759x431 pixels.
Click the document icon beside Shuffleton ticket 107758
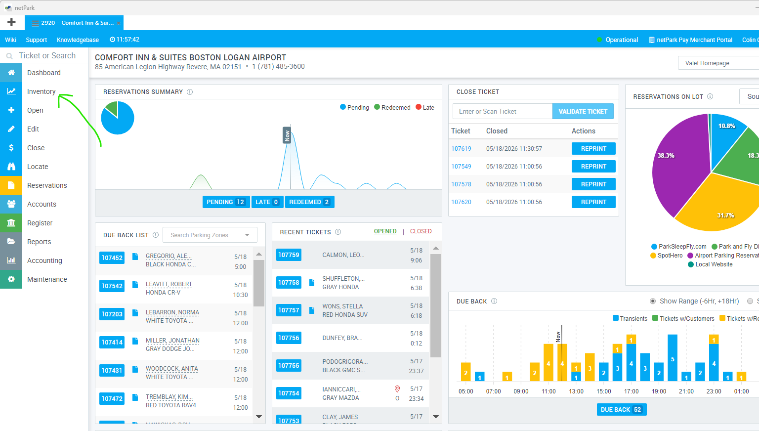pyautogui.click(x=312, y=283)
